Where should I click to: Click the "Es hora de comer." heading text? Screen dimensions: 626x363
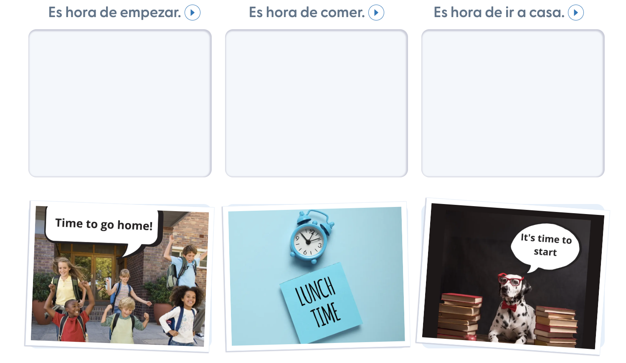pos(307,13)
